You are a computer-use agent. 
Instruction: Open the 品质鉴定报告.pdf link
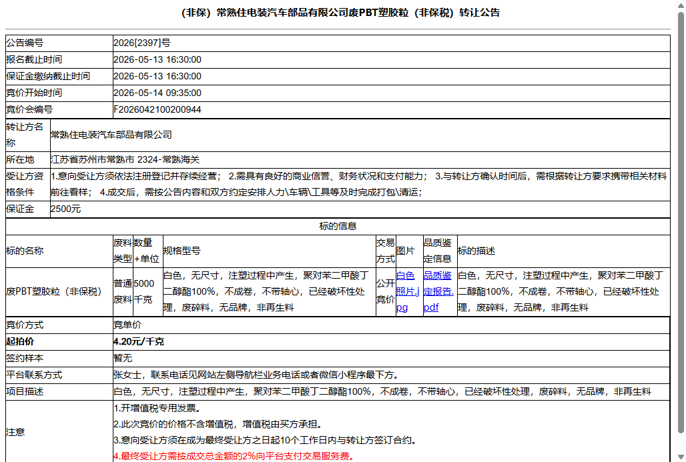pyautogui.click(x=438, y=291)
